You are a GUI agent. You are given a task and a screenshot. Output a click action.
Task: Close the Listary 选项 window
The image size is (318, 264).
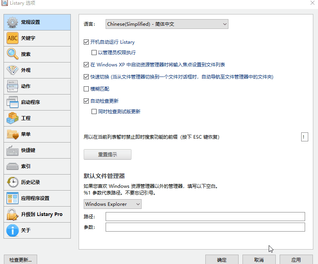point(313,3)
